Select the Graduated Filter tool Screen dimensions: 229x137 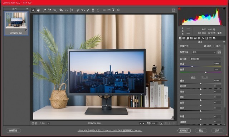click(x=93, y=10)
